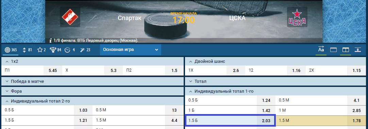The height and width of the screenshot is (129, 368).
Task: Pick 1 М at odds 2.85
Action: point(321,111)
